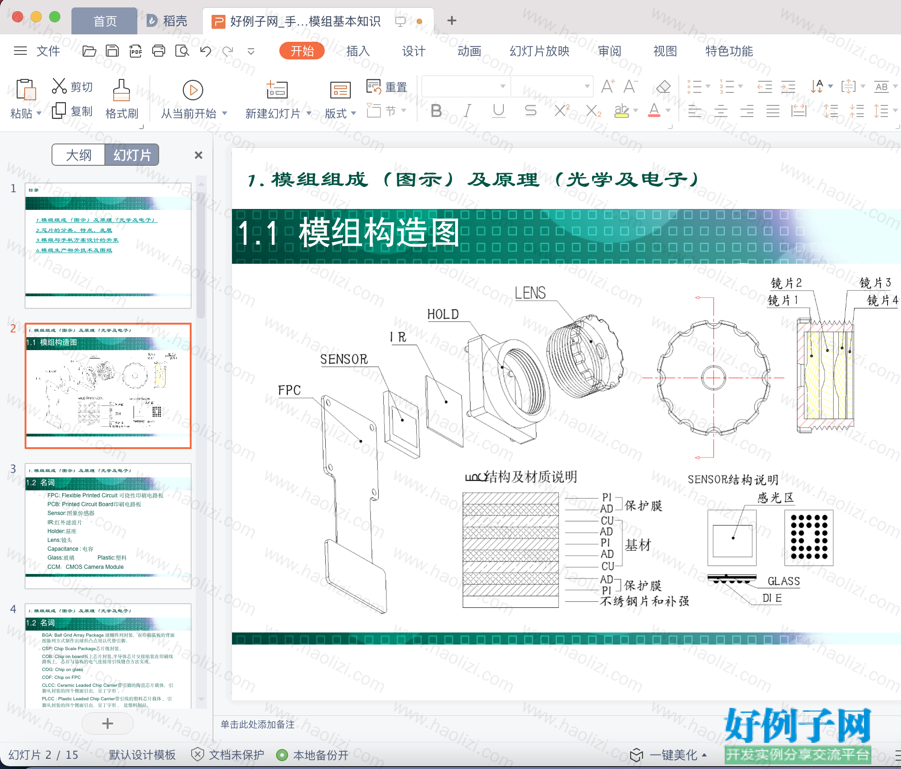Toggle italic formatting
Screen dimensions: 901x769
468,111
